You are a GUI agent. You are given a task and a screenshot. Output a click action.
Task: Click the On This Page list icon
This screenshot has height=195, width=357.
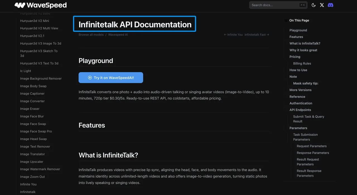click(x=286, y=20)
